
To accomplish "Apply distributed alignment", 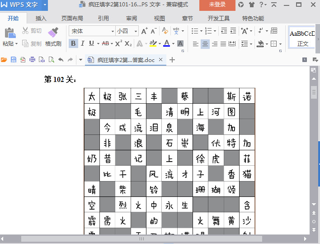I will (x=232, y=43).
